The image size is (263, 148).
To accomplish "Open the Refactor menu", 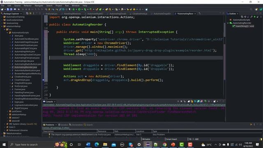I will tap(28, 5).
